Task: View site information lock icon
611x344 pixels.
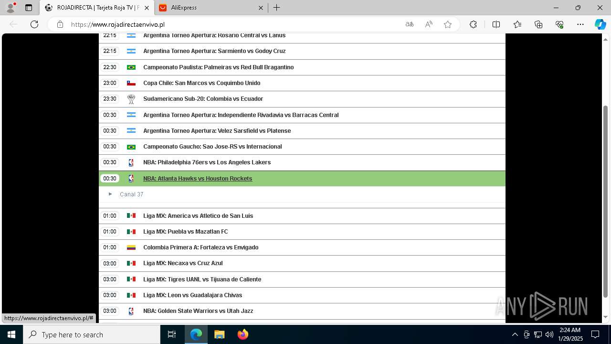Action: [x=60, y=24]
